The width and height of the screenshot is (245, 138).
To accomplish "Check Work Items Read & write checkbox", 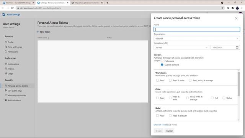I will [x=170, y=80].
